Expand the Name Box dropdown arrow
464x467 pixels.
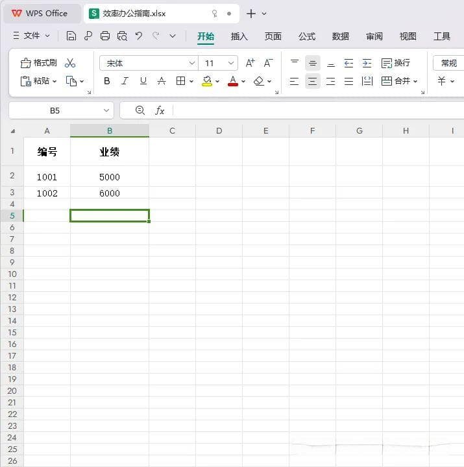click(x=106, y=110)
